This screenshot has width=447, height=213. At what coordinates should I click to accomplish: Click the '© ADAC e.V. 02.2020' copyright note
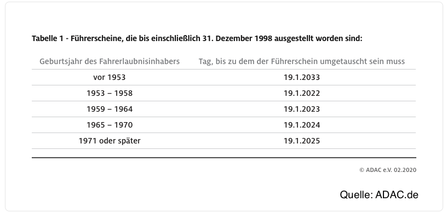[x=388, y=170]
